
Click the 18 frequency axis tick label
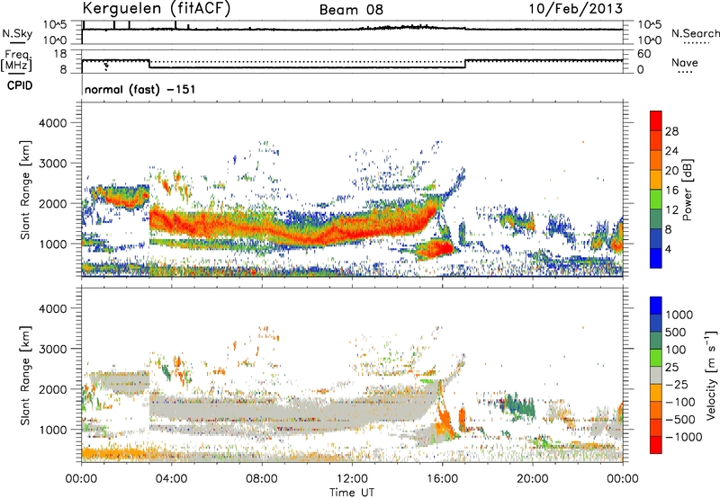tap(60, 54)
